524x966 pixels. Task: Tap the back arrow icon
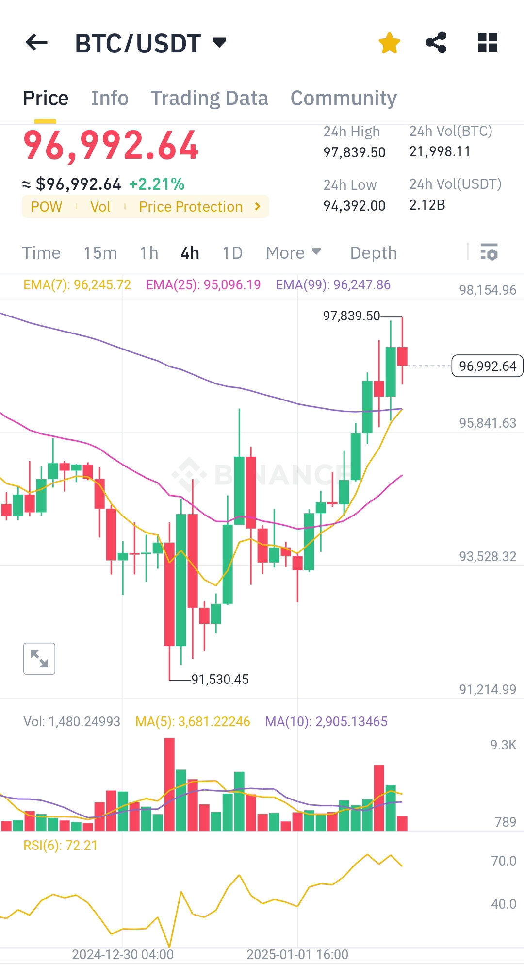tap(36, 43)
